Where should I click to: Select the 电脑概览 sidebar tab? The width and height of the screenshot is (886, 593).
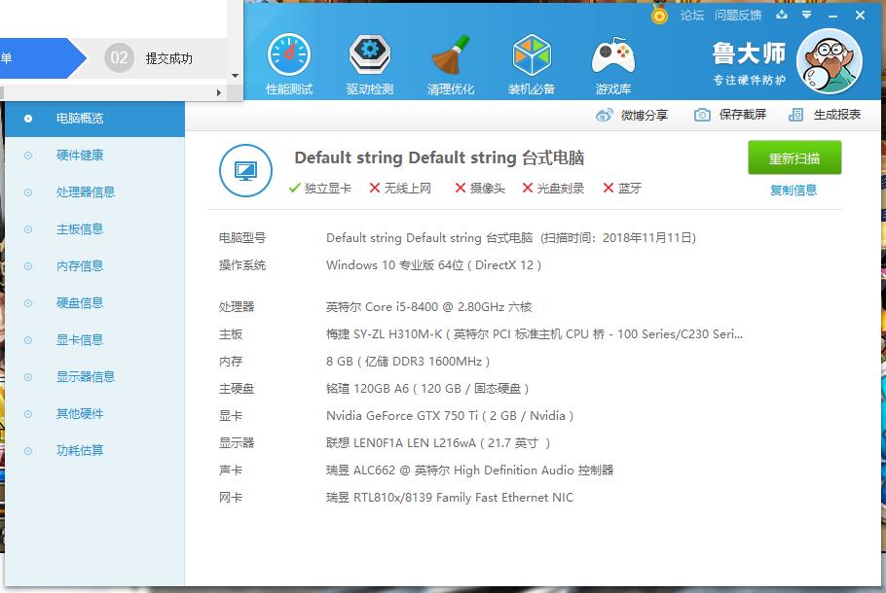(95, 119)
